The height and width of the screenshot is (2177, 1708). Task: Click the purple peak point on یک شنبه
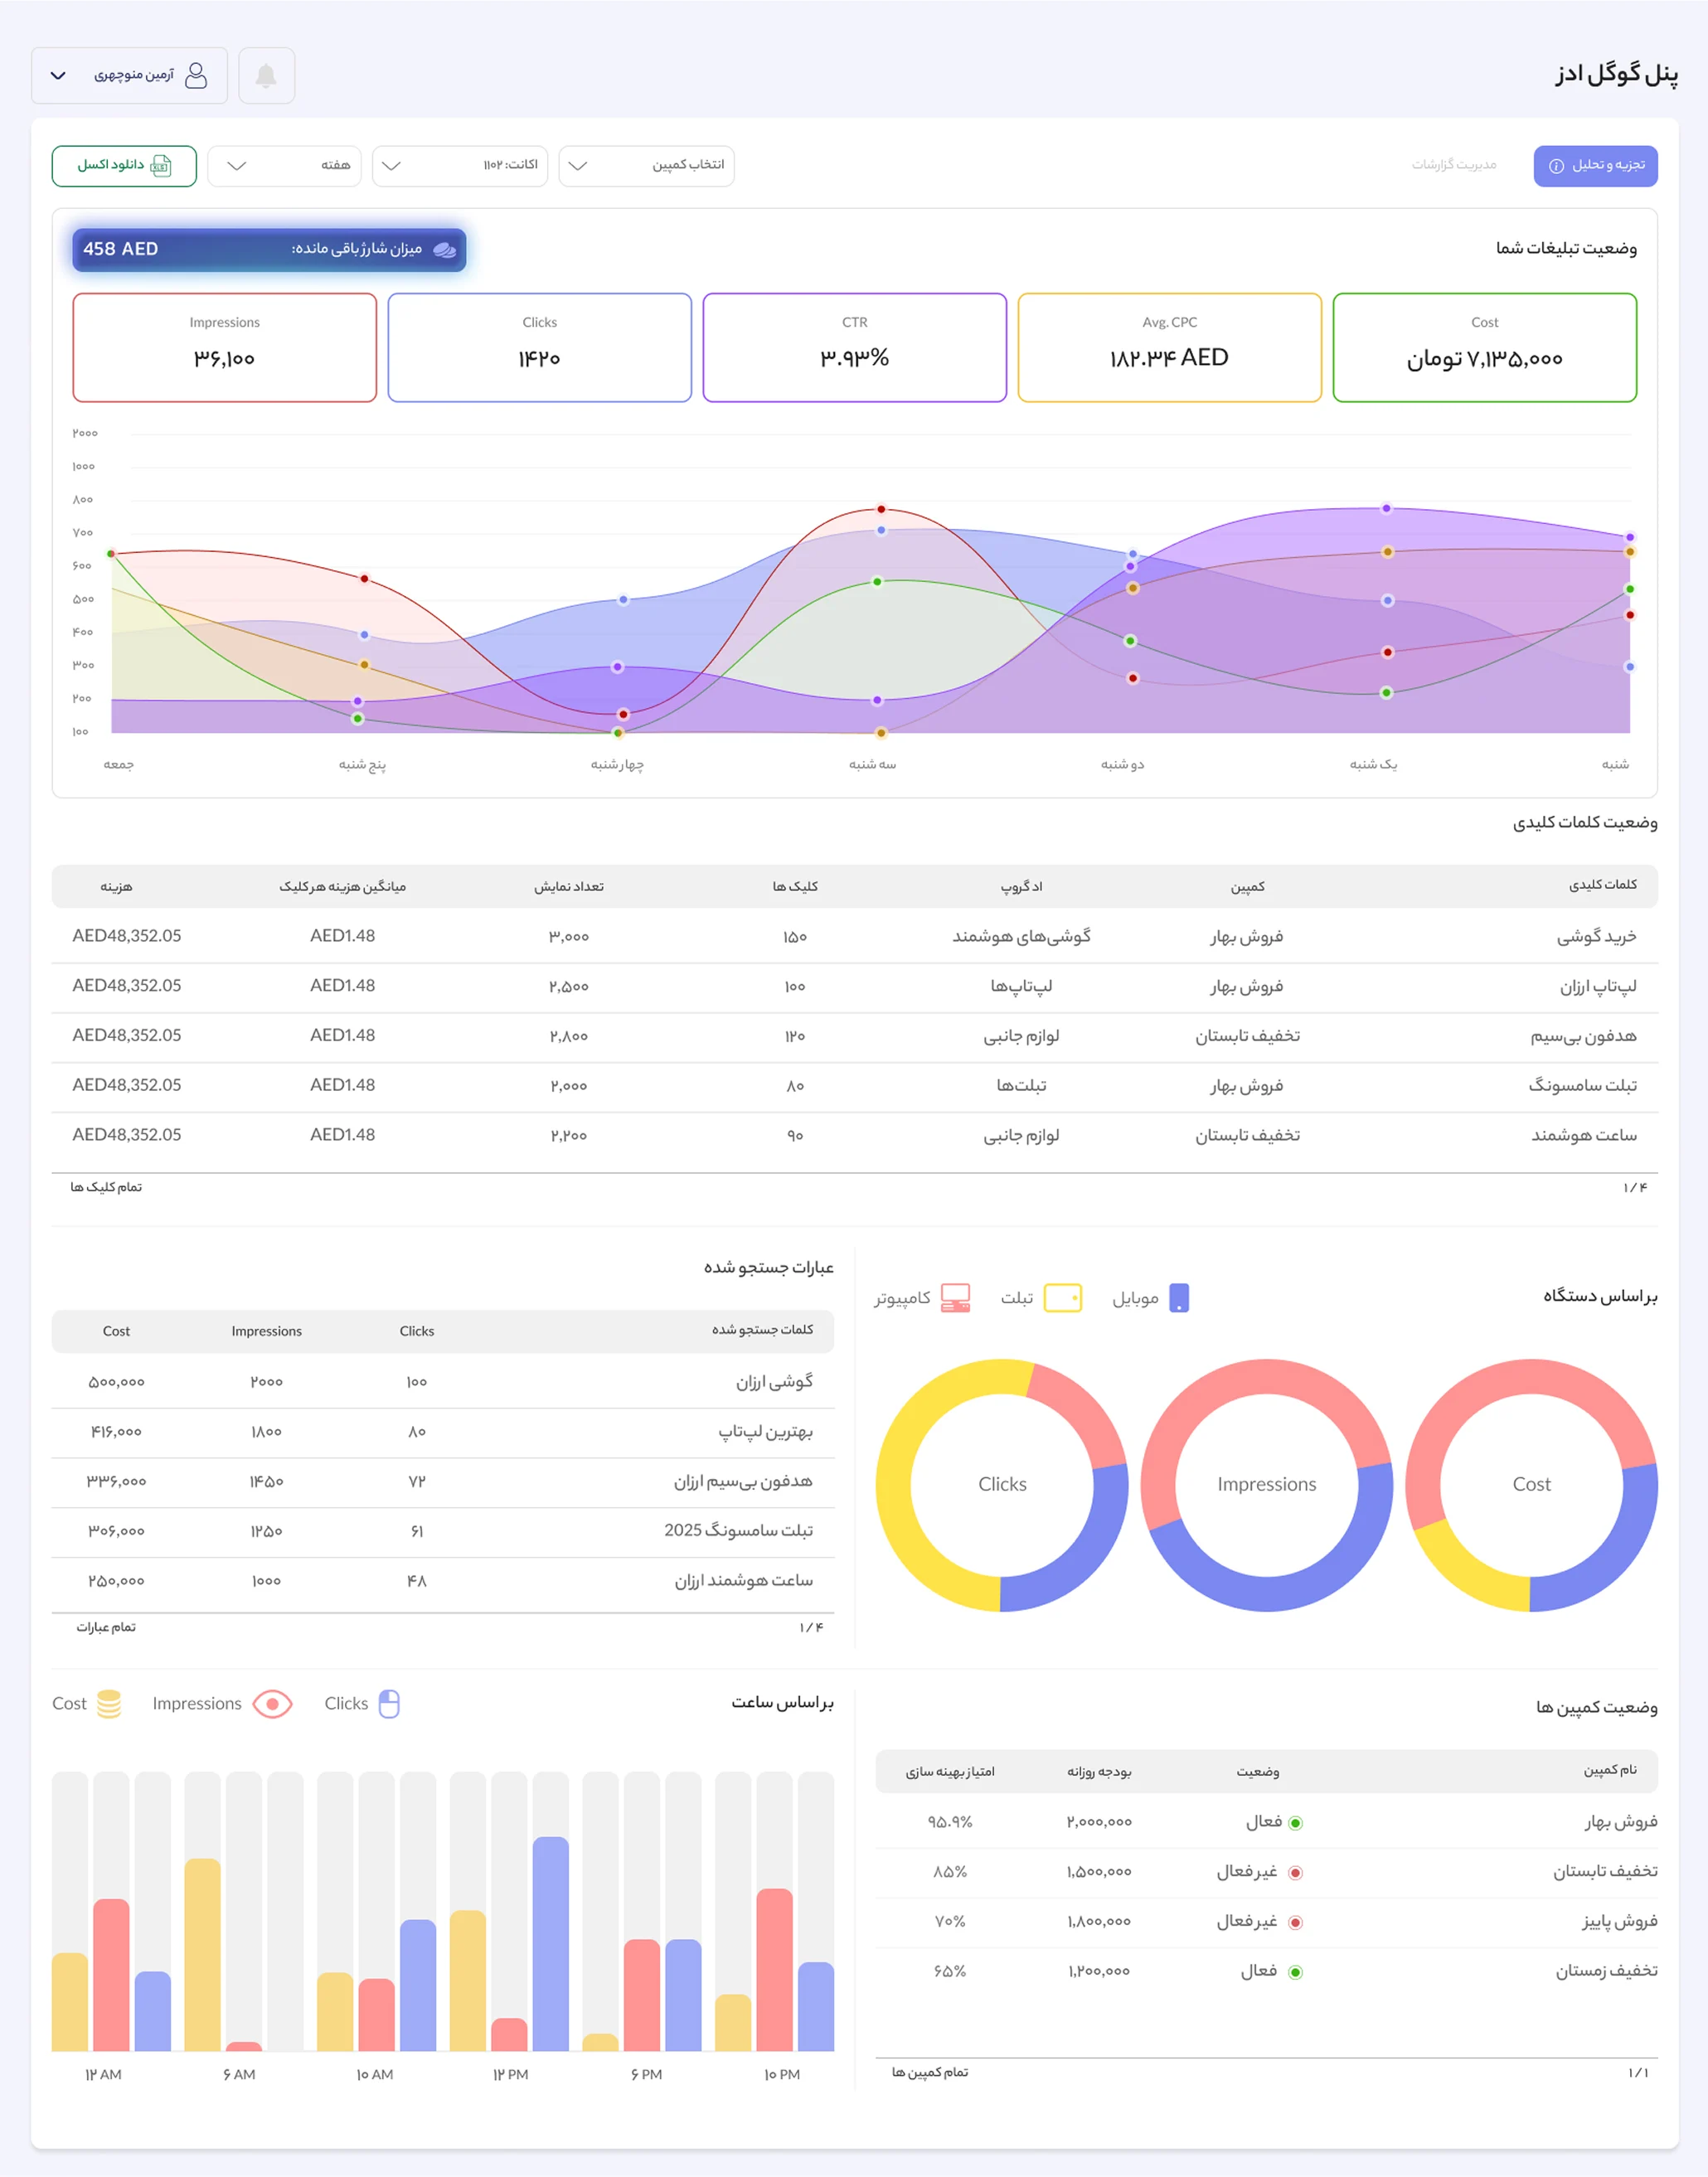[x=1386, y=508]
